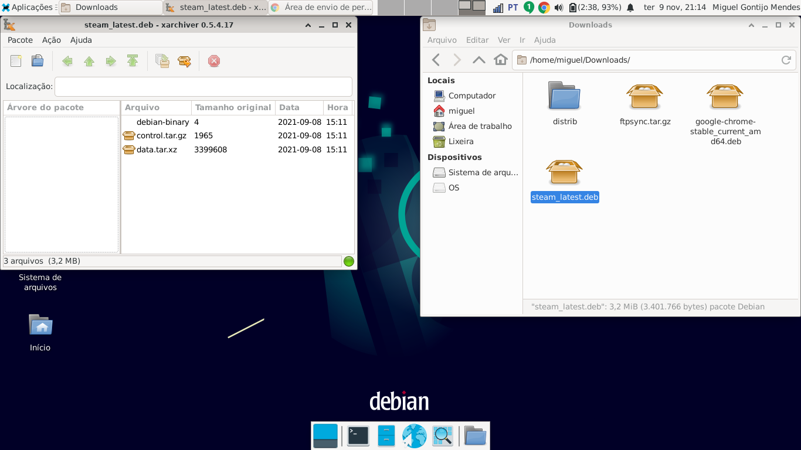This screenshot has height=450, width=801.
Task: Click the new archive icon in xarchiver
Action: [x=16, y=61]
